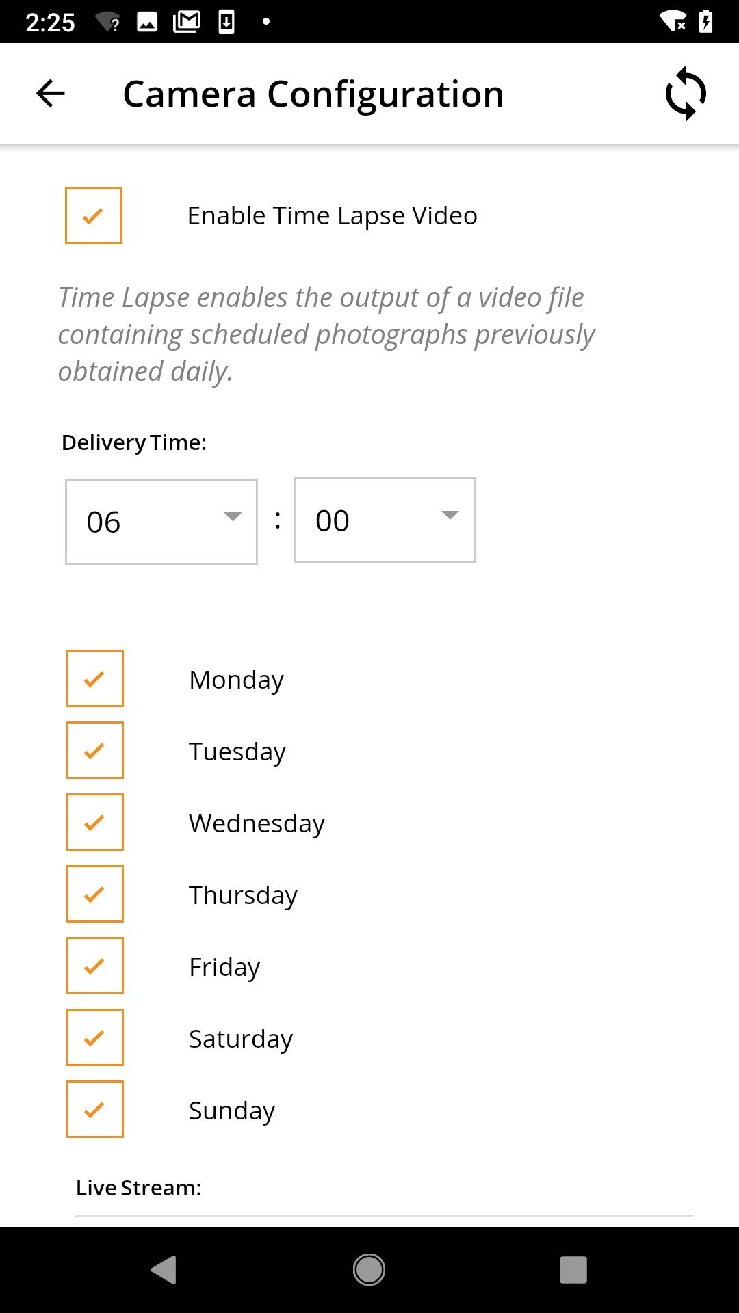Open the delivery minutes dropdown showing 00

click(385, 520)
